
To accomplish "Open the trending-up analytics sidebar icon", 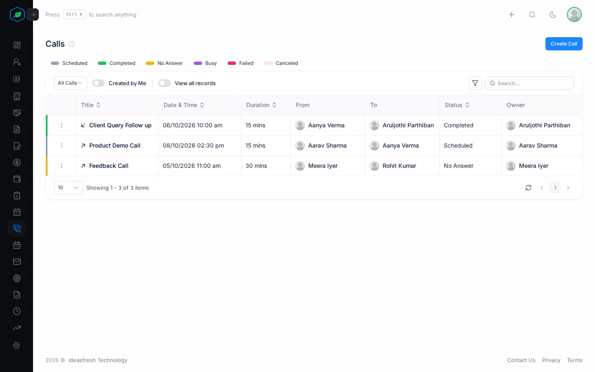I will coord(17,328).
